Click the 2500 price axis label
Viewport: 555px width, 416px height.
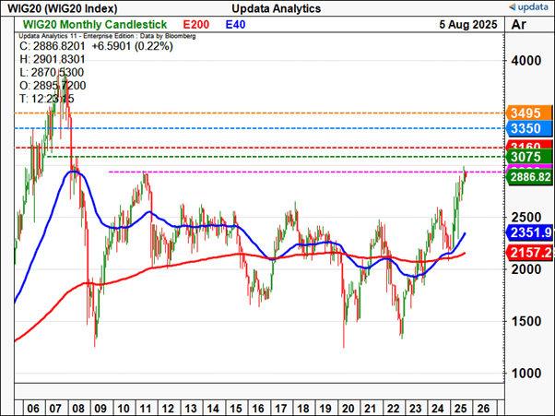[526, 218]
